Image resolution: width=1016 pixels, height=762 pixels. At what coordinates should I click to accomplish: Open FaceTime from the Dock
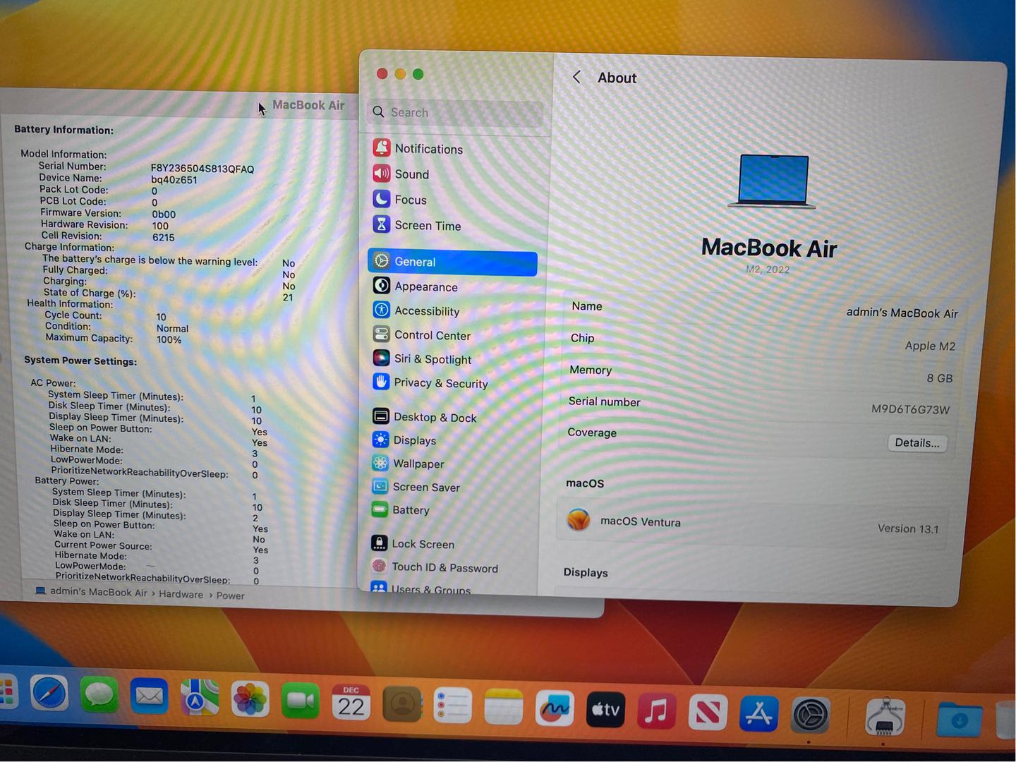click(301, 701)
